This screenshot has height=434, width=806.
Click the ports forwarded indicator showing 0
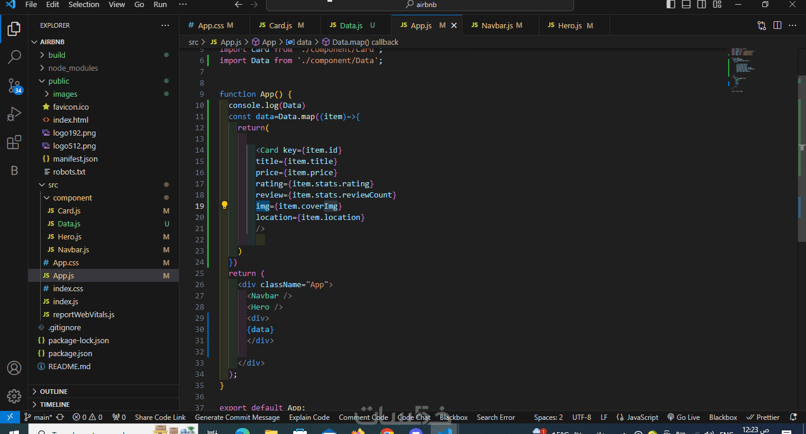coord(119,417)
